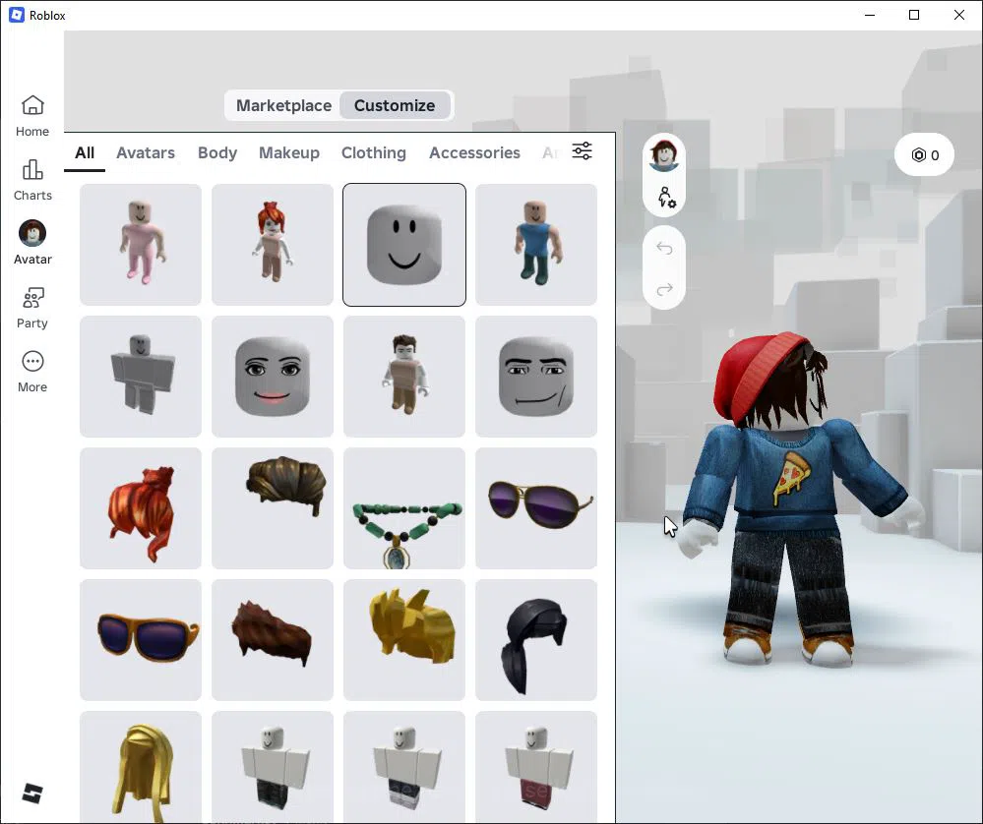Equip the black ponytail hair

pyautogui.click(x=536, y=640)
